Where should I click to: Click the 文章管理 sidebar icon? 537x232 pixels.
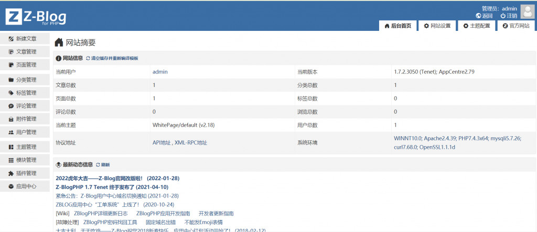[x=11, y=52]
